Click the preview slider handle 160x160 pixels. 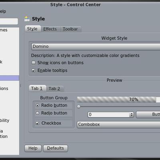(x=79, y=107)
